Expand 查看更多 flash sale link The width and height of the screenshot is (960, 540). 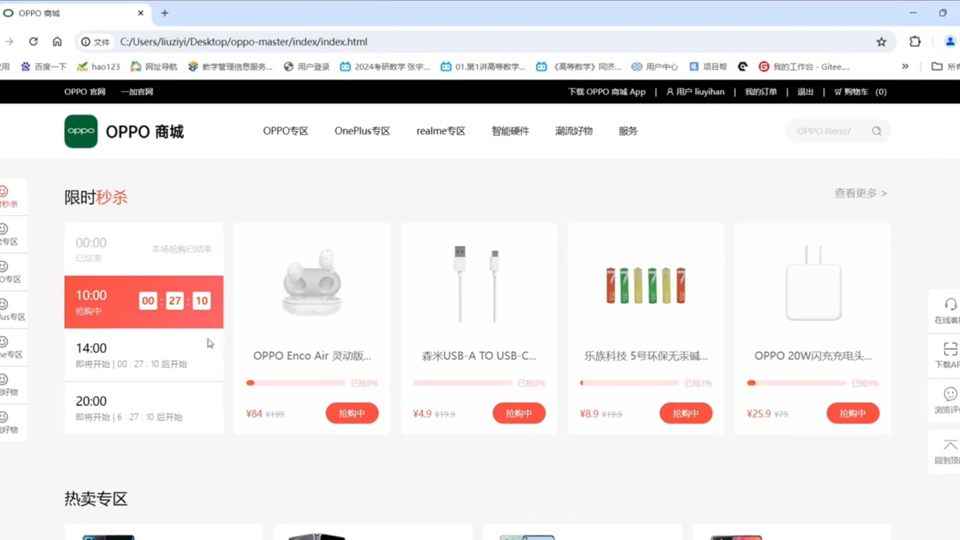pyautogui.click(x=860, y=193)
